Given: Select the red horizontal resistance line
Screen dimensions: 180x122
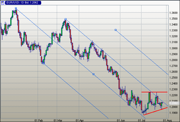Looking at the screenshot, I should 154,92.
